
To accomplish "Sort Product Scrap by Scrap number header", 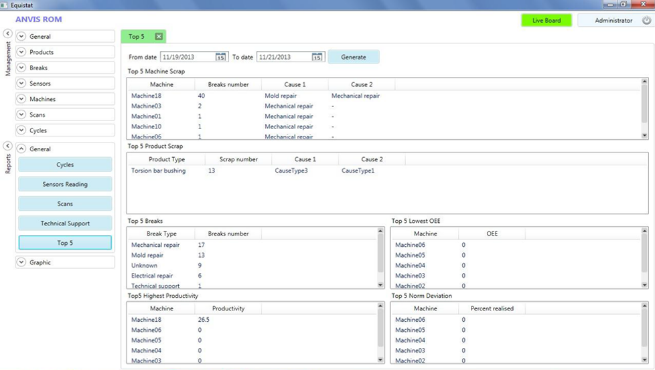I will (238, 159).
